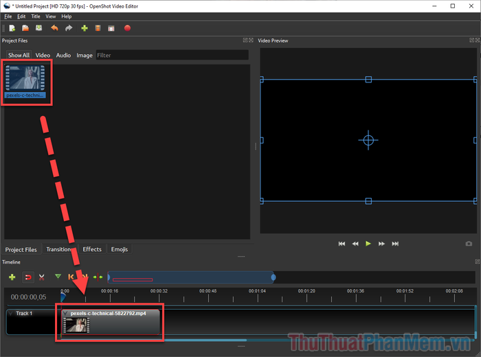Switch to the Effects tab
Viewport: 481px width, 357px height.
(92, 249)
